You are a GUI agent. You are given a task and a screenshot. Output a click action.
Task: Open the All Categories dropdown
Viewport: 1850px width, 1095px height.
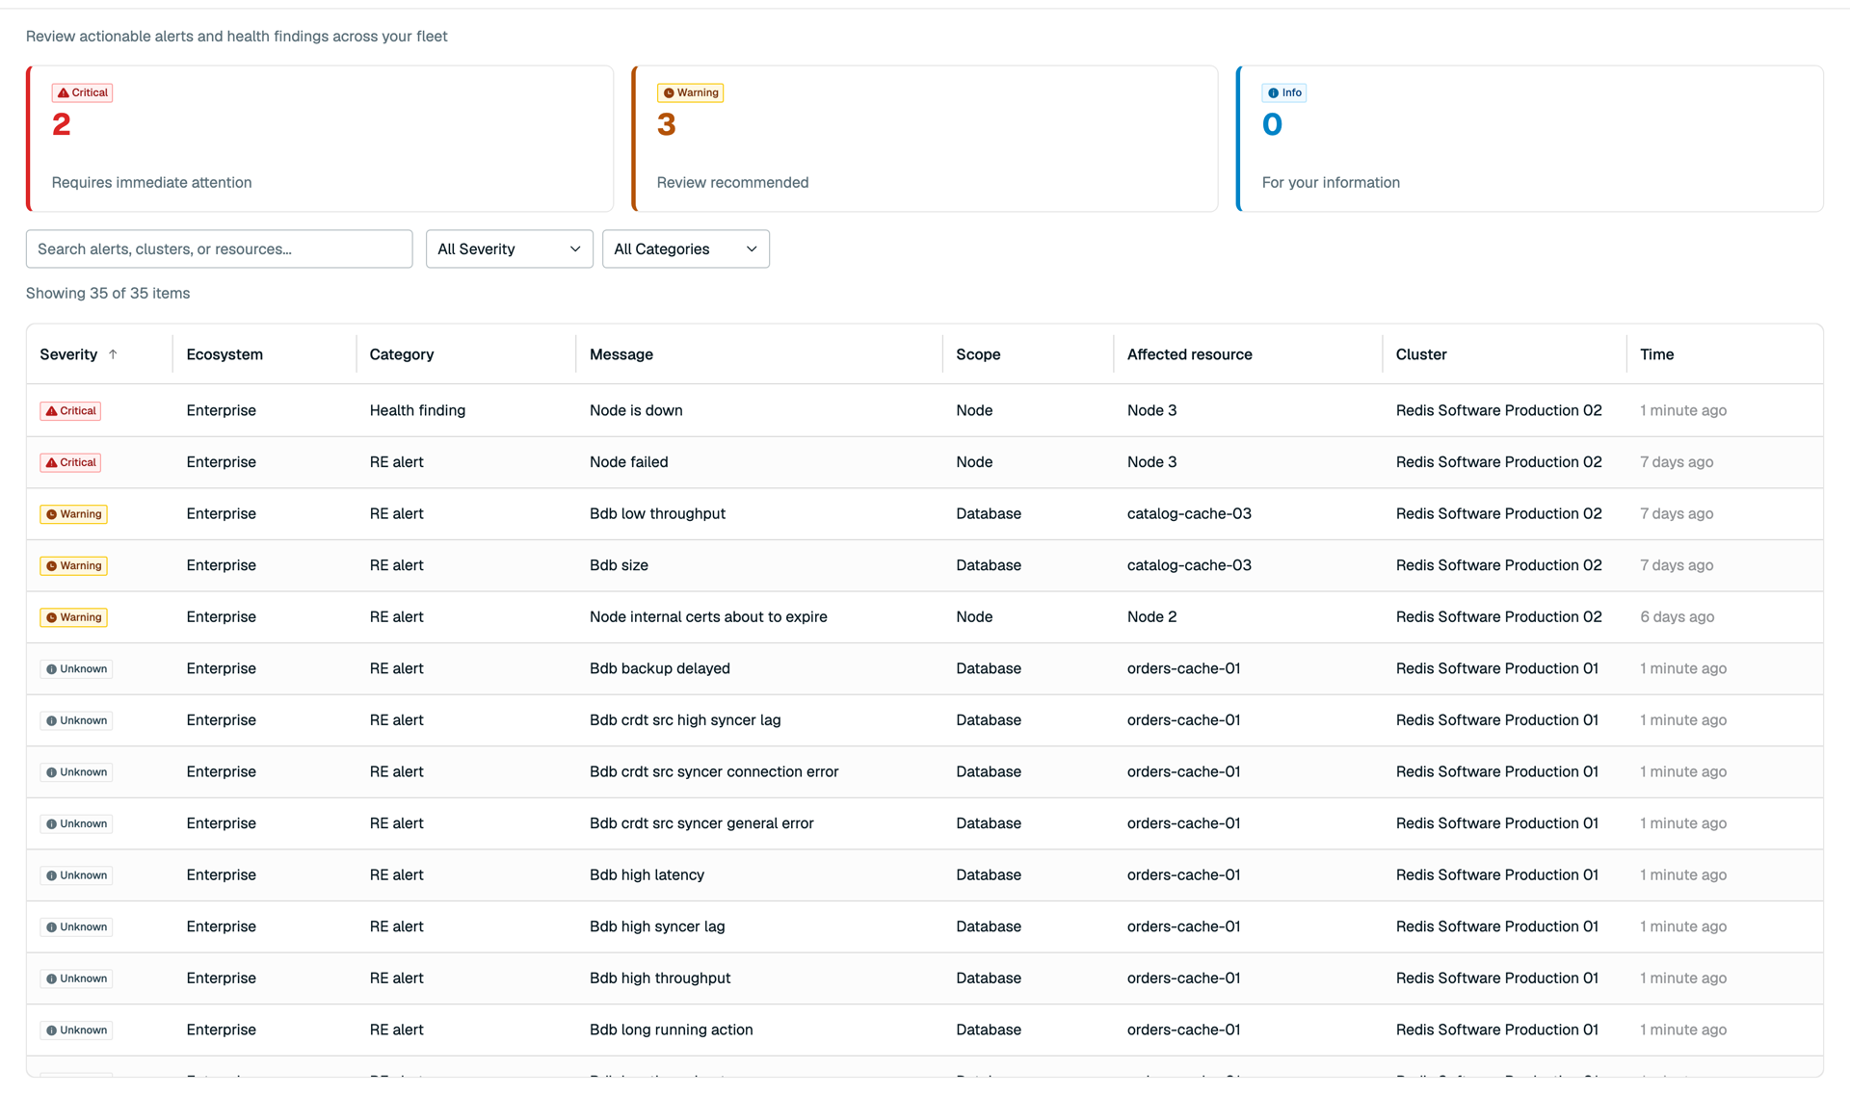click(685, 248)
